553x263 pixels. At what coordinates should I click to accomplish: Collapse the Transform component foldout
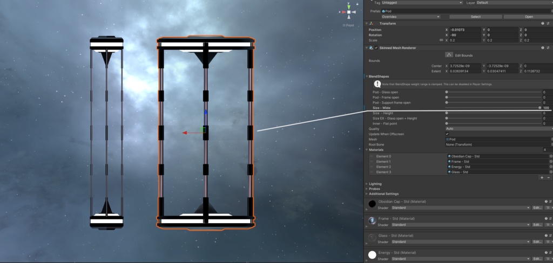(367, 24)
